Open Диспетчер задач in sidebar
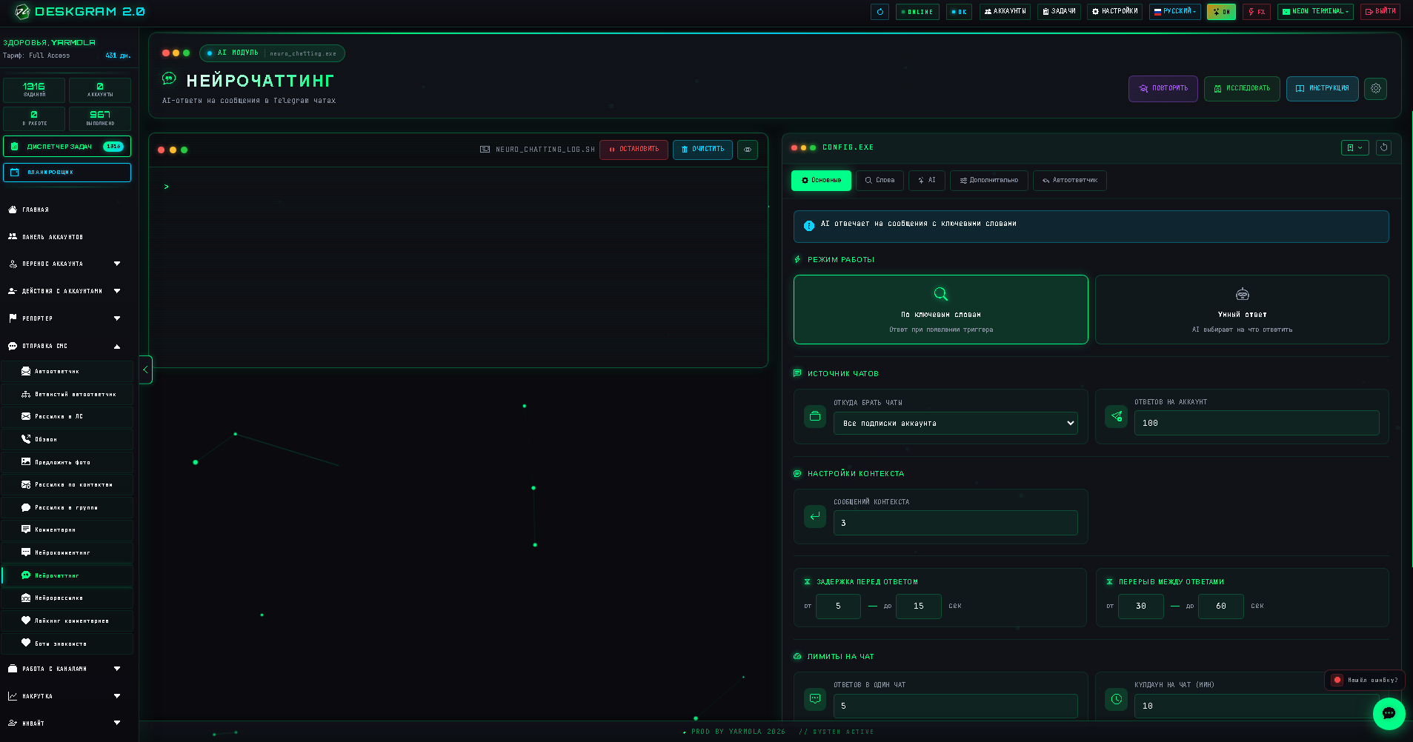Screen dimensions: 1413x742 67,147
